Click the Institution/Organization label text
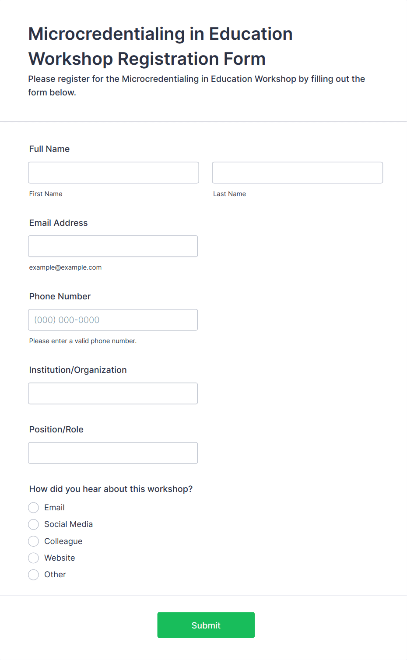The width and height of the screenshot is (407, 660). click(x=78, y=370)
